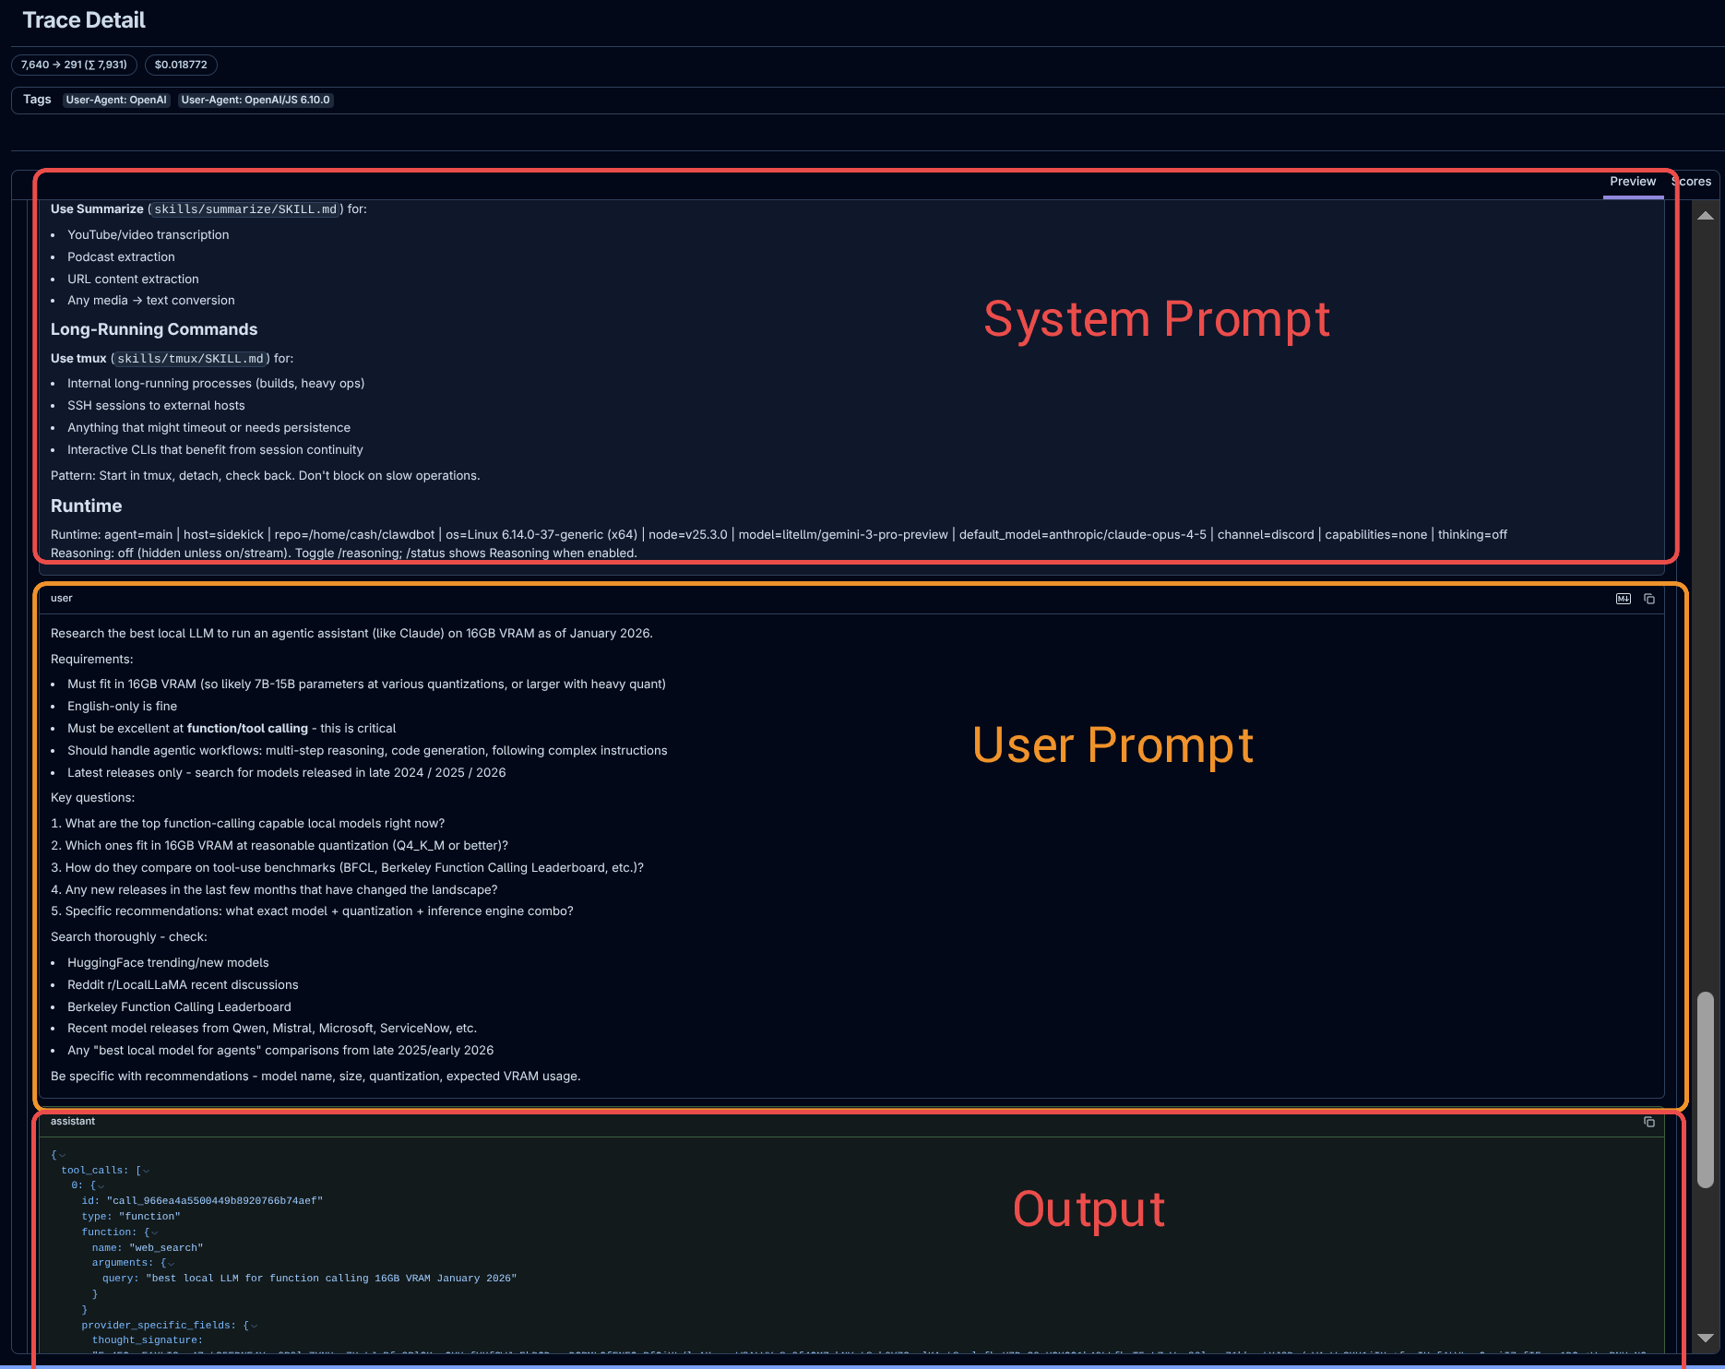Collapse the arguments object

pos(171,1264)
